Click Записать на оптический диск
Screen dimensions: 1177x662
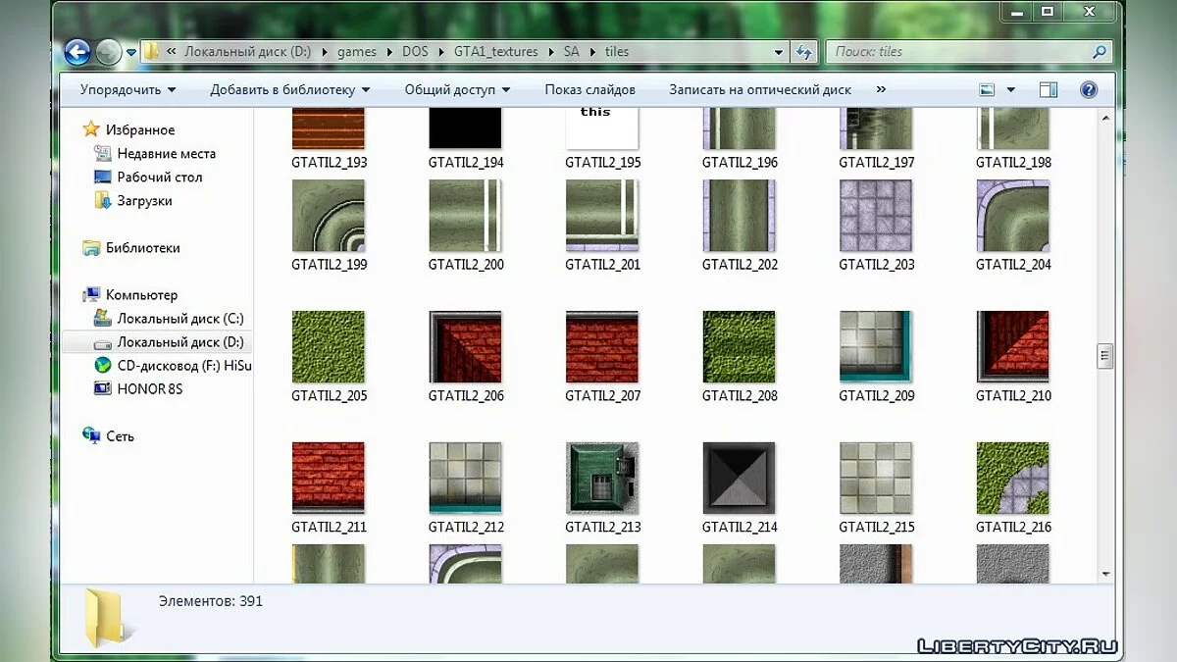coord(760,89)
